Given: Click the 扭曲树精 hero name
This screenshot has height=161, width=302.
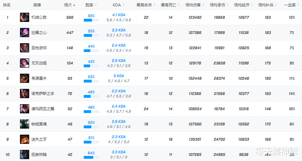Looking at the screenshot, I should click(39, 154).
